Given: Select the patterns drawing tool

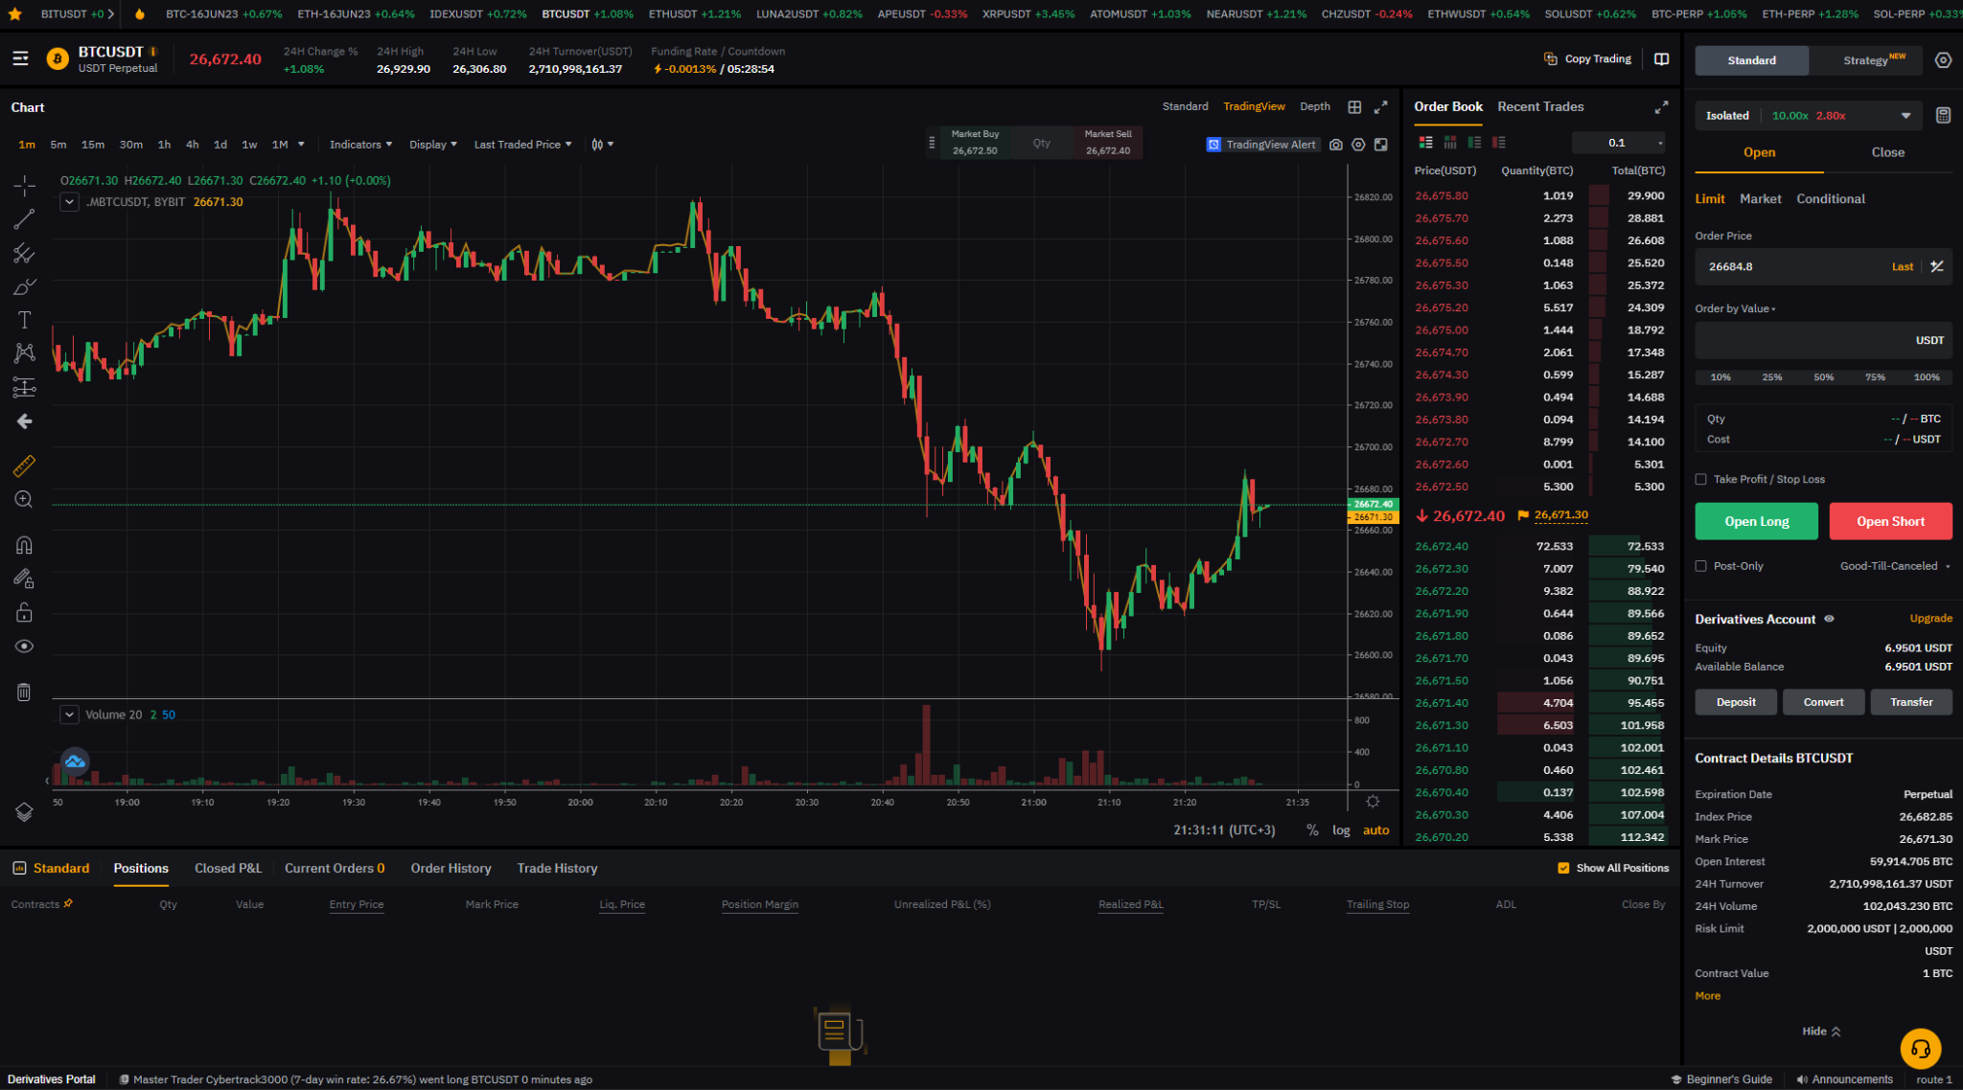Looking at the screenshot, I should (24, 353).
